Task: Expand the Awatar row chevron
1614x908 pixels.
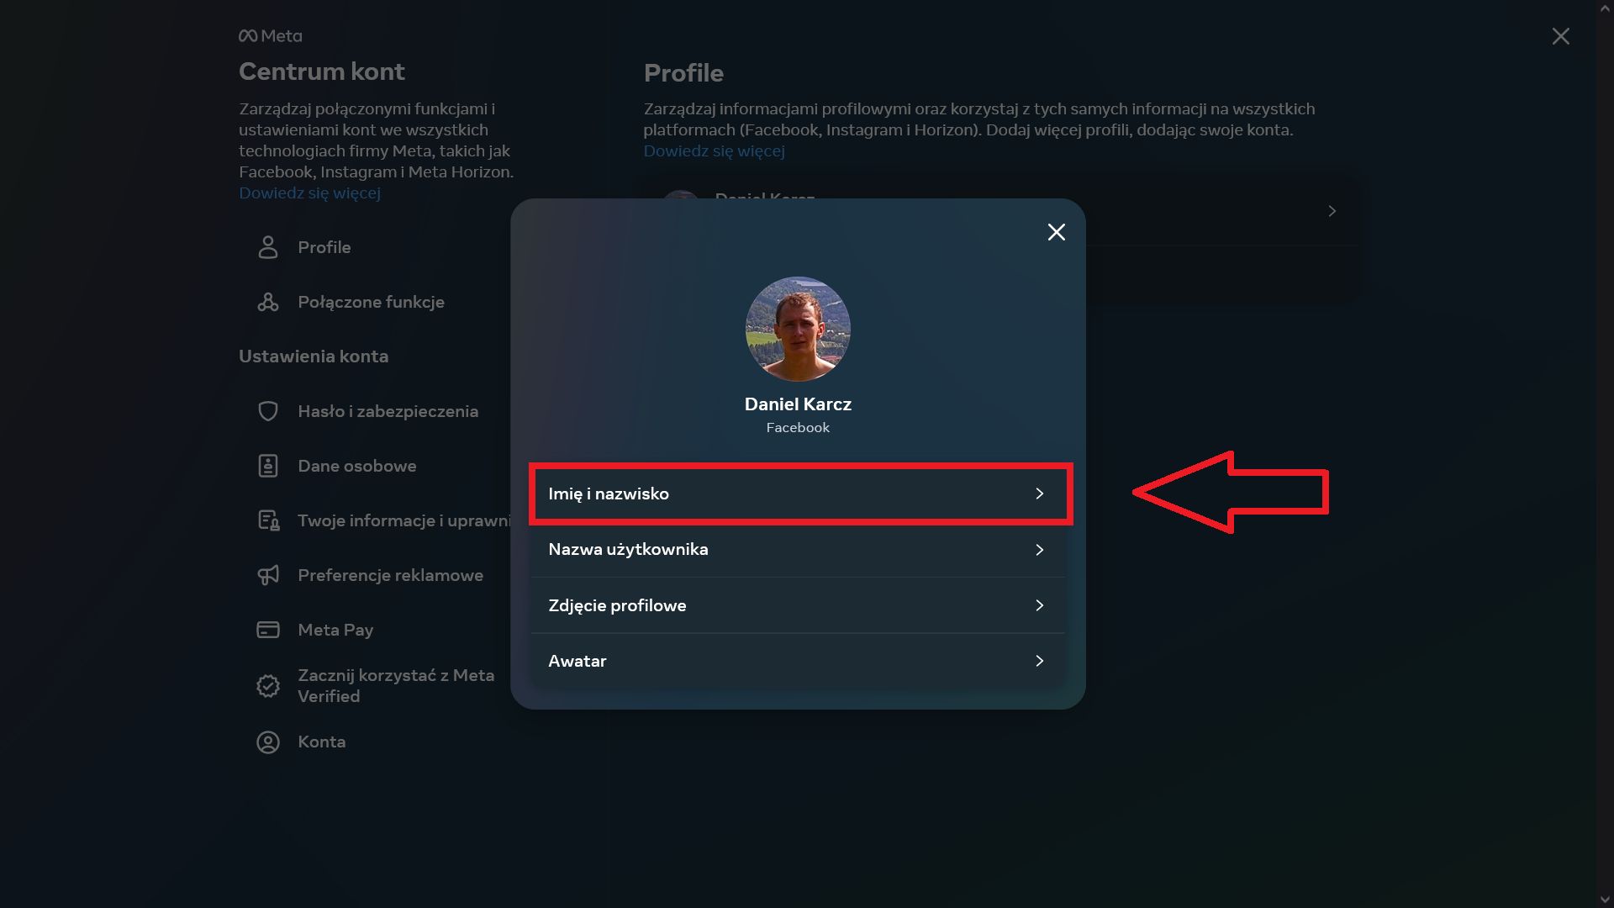Action: pyautogui.click(x=1039, y=661)
